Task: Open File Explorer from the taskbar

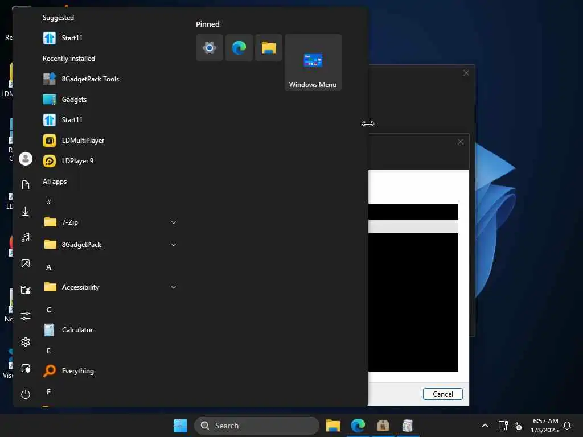Action: pos(333,426)
